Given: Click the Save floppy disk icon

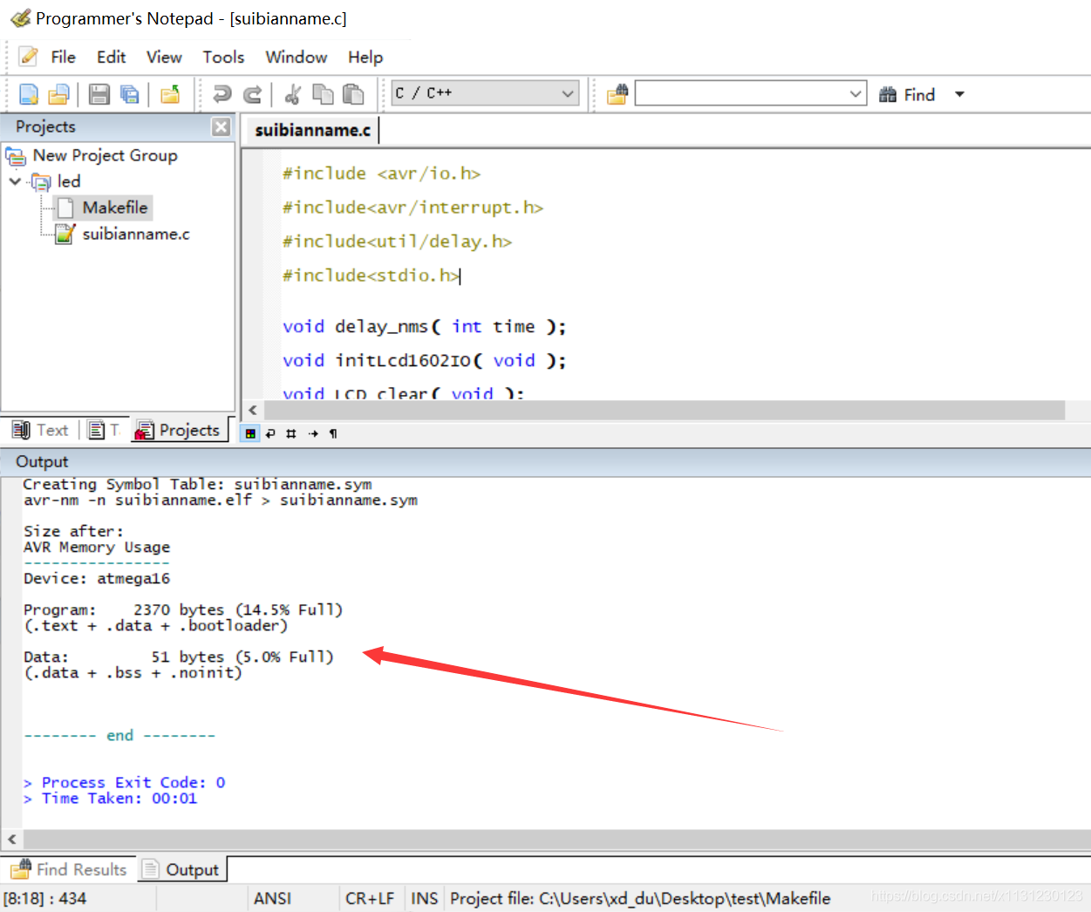Looking at the screenshot, I should point(99,94).
